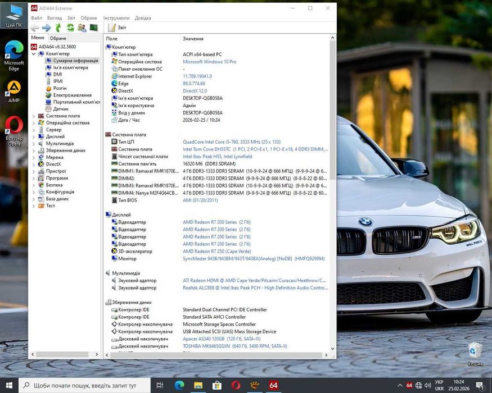Click the Refresh toolbar icon

pos(70,28)
